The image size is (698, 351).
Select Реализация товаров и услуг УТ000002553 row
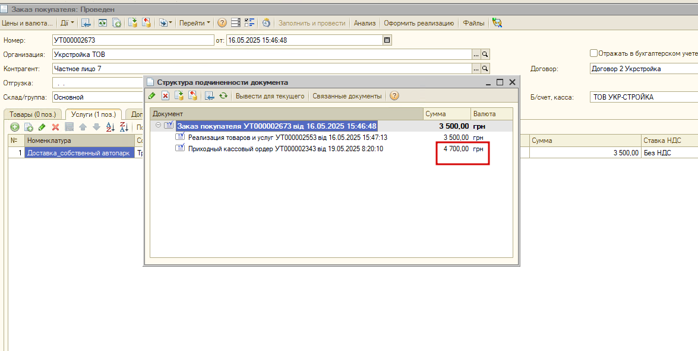click(x=331, y=138)
